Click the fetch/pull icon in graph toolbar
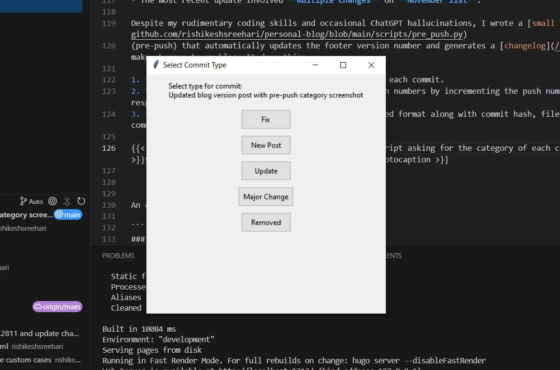Viewport: 560px width, 370px height. [67, 201]
